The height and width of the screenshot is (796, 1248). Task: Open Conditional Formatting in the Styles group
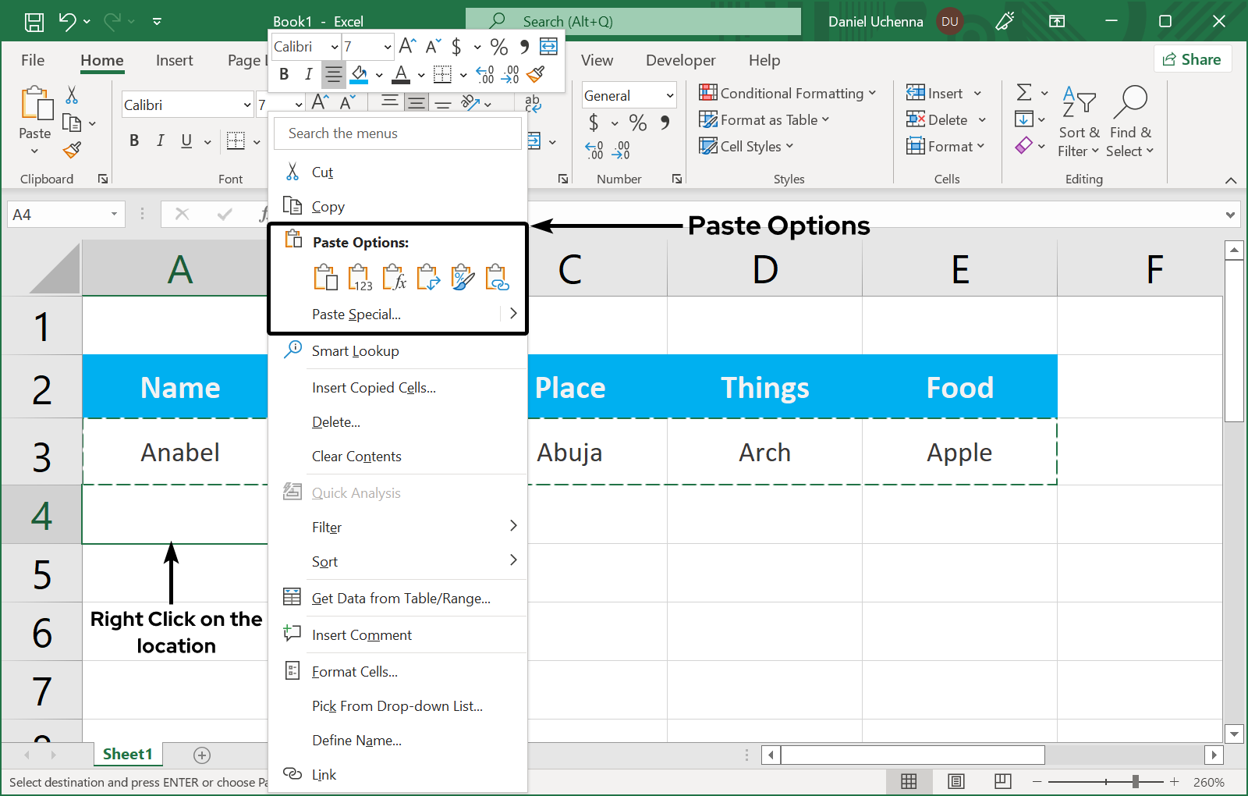point(788,94)
